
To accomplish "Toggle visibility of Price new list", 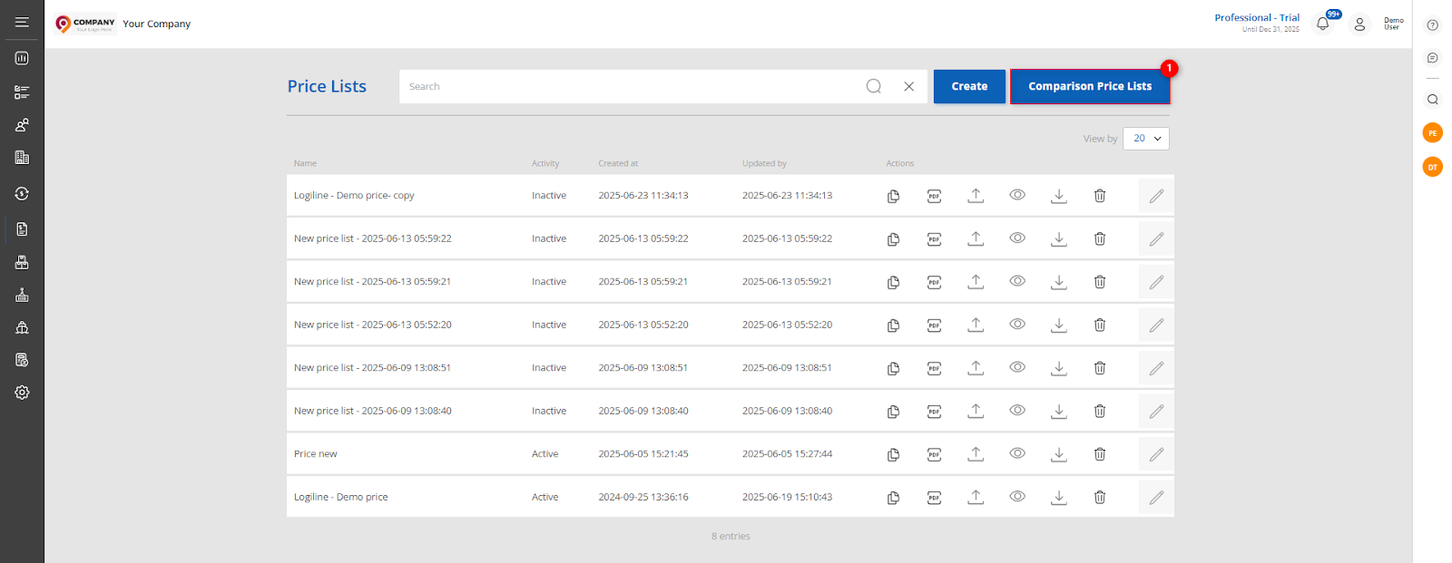I will click(x=1017, y=453).
